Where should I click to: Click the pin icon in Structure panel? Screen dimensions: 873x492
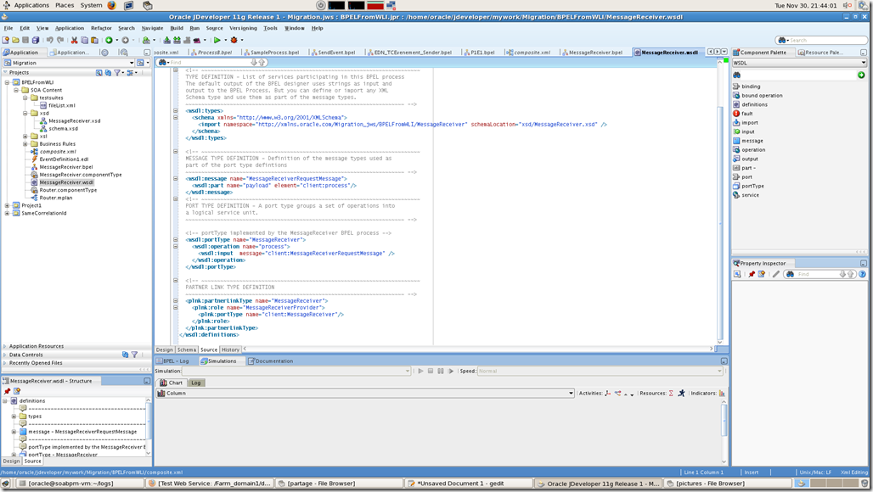coord(8,391)
